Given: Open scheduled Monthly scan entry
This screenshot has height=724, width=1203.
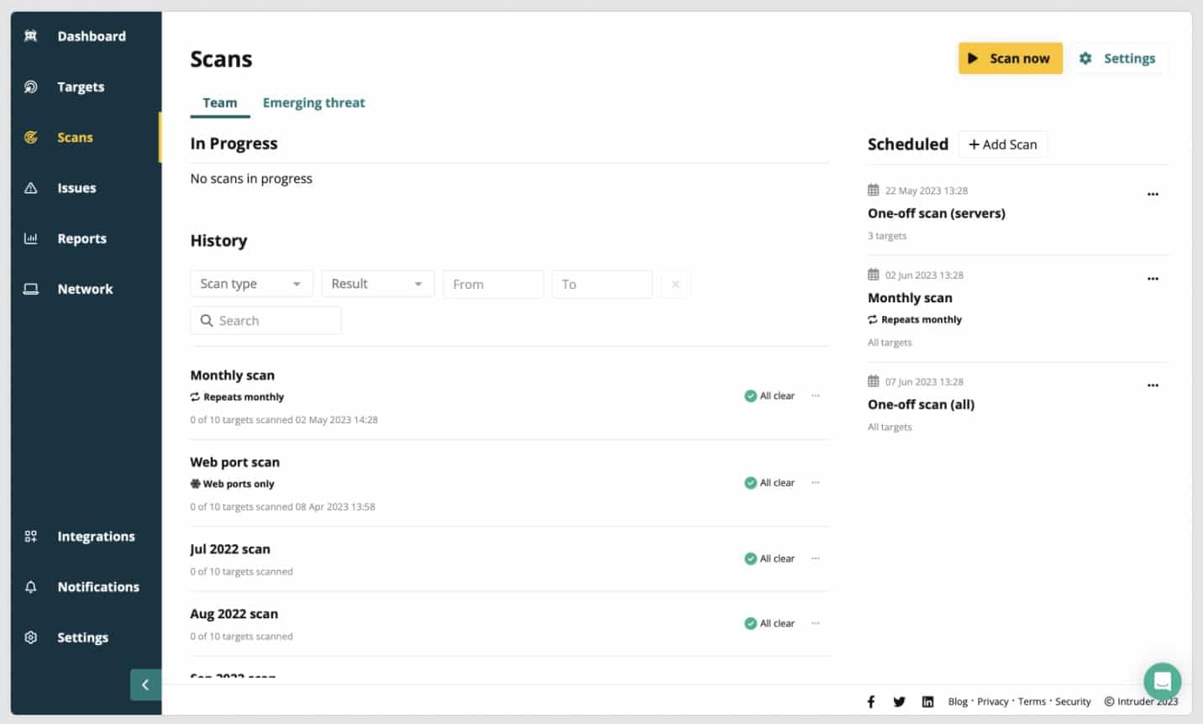Looking at the screenshot, I should click(x=910, y=298).
